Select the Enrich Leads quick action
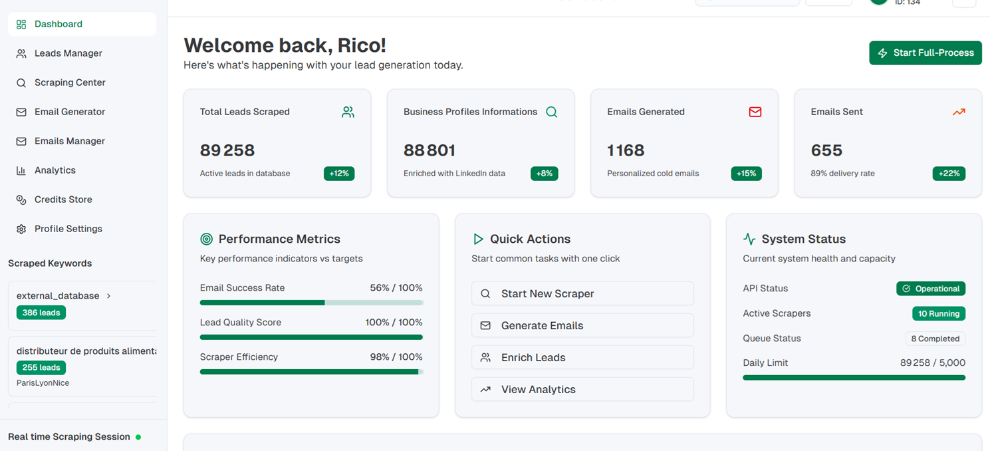The width and height of the screenshot is (990, 451). click(x=582, y=357)
